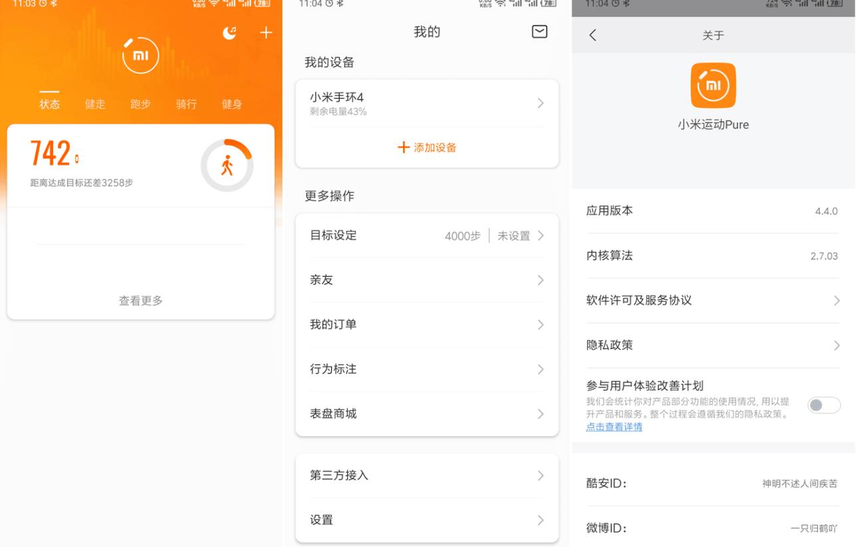Image resolution: width=857 pixels, height=547 pixels.
Task: Tap the 更多操作 section header
Action: [x=329, y=196]
